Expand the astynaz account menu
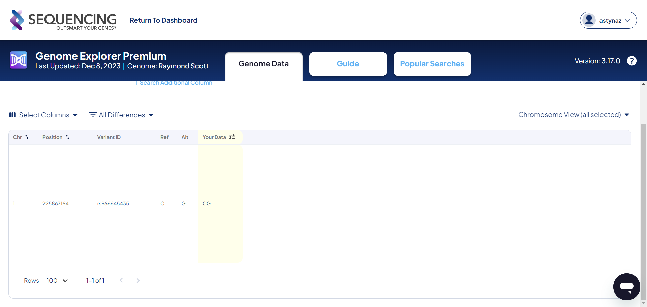647x307 pixels. 608,20
